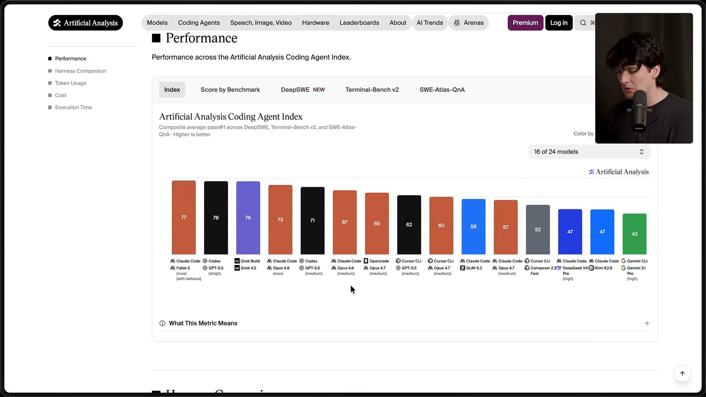Screen dimensions: 706x397
Task: Click the Arenas icon in navigation
Action: click(457, 23)
